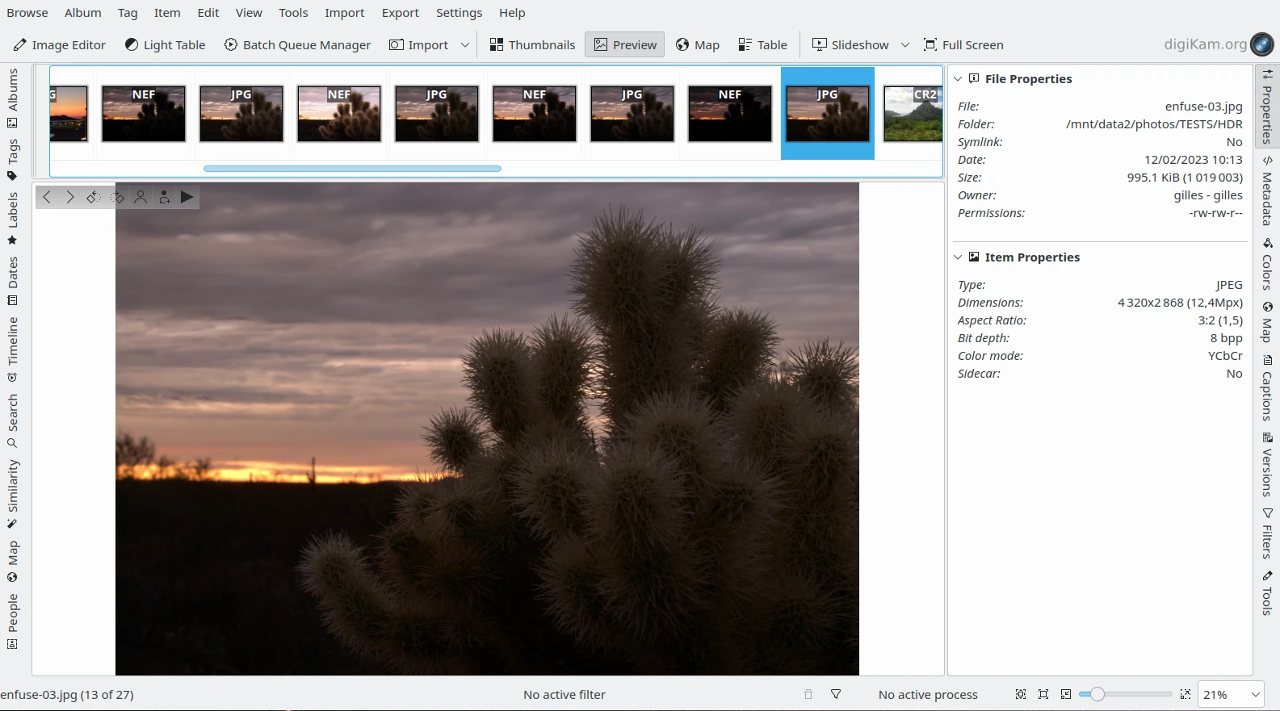Show face tags person icon

[x=141, y=197]
